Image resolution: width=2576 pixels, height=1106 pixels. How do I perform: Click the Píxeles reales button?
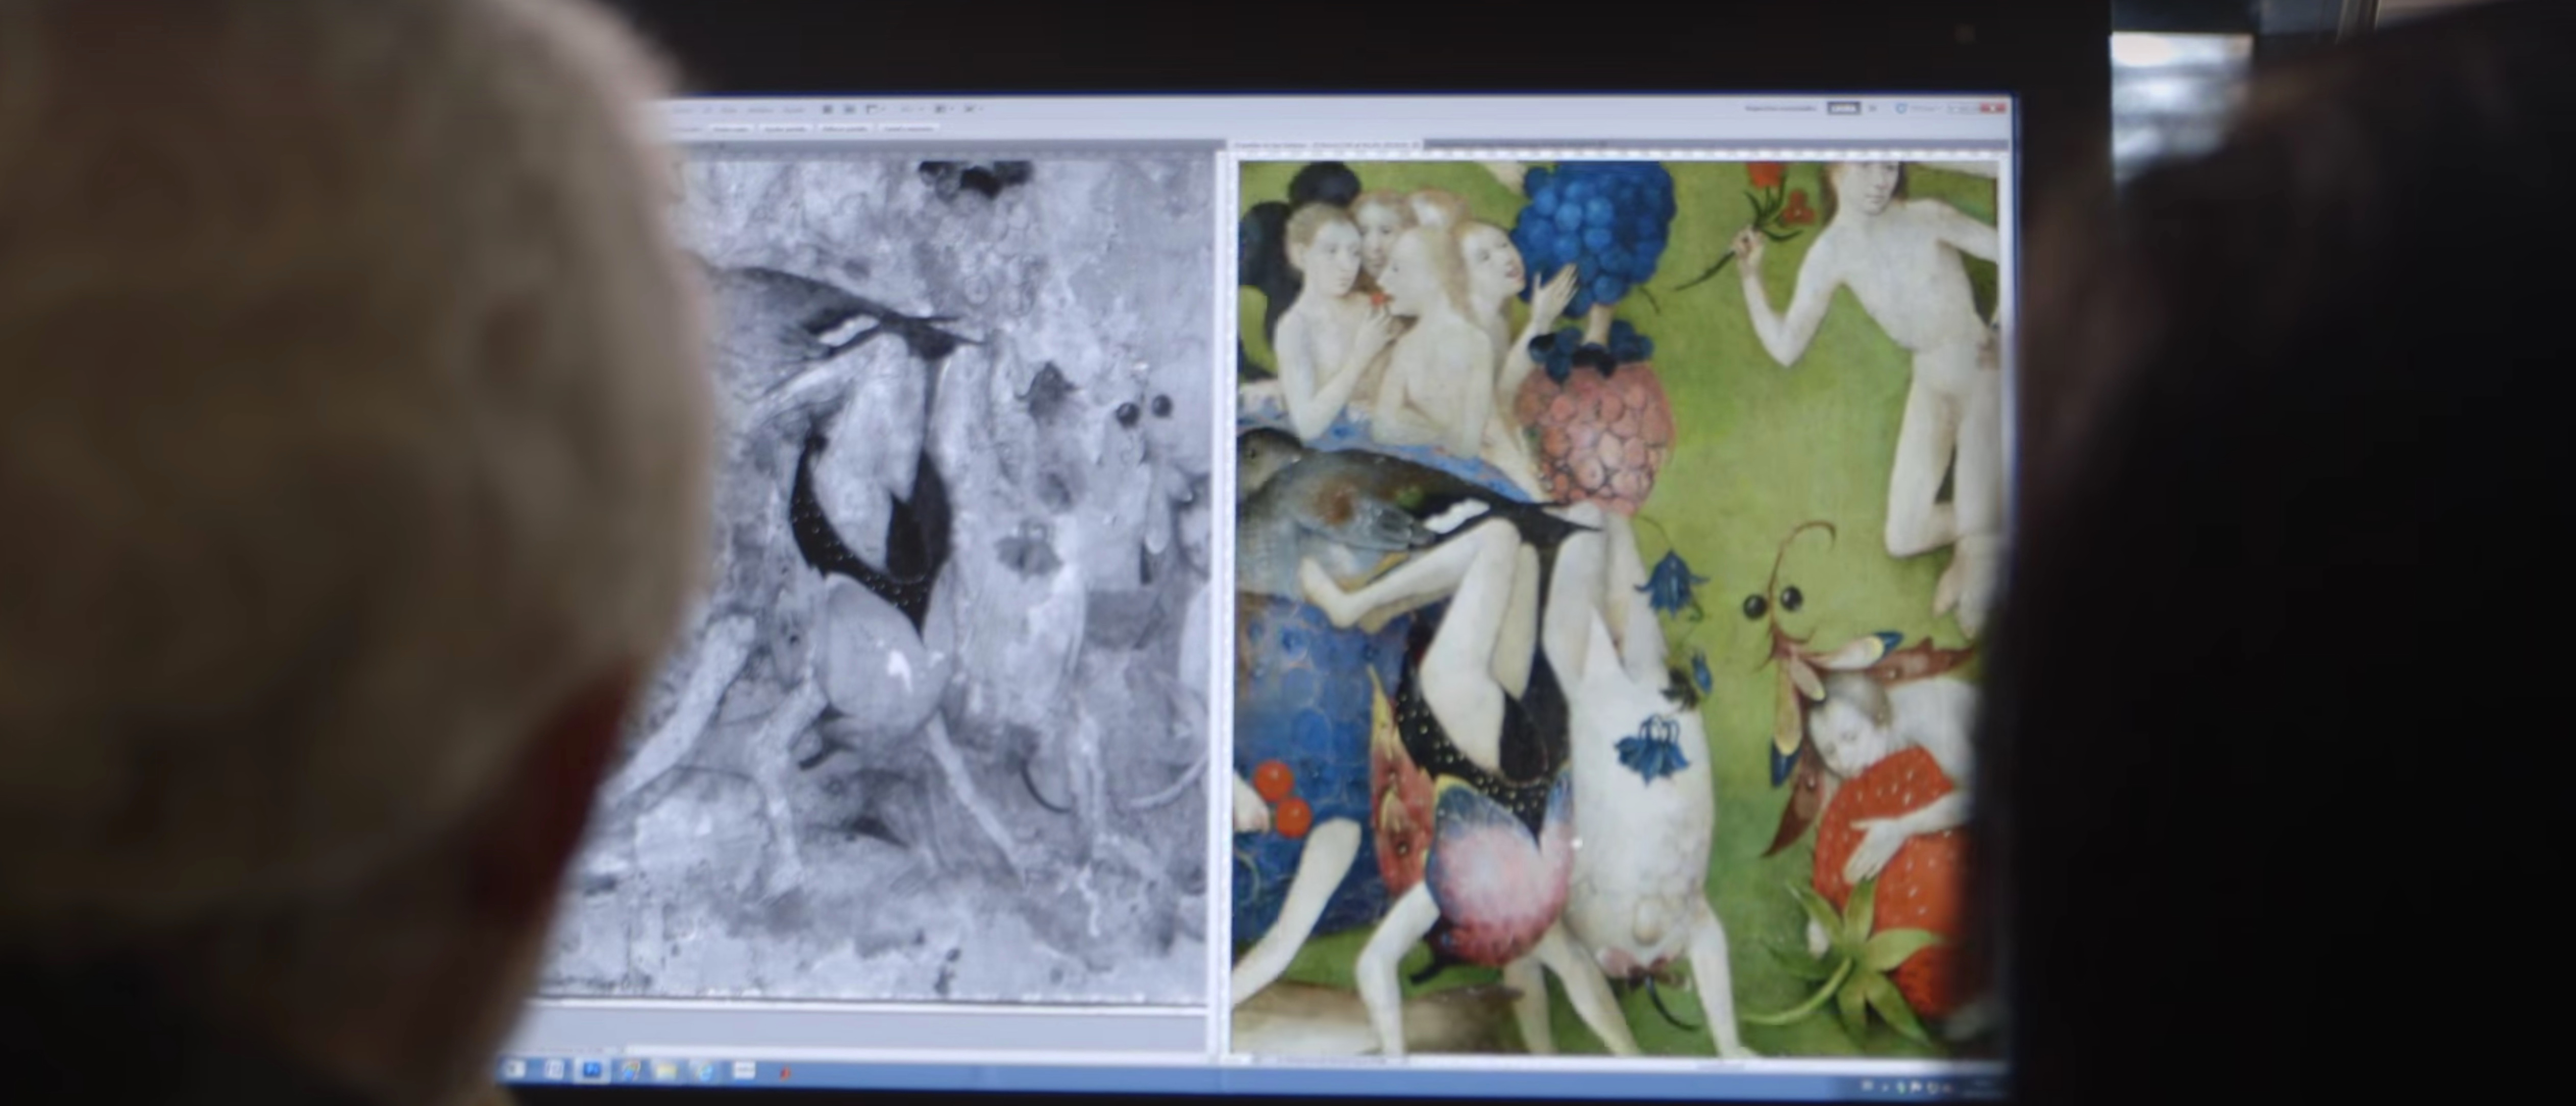(731, 130)
